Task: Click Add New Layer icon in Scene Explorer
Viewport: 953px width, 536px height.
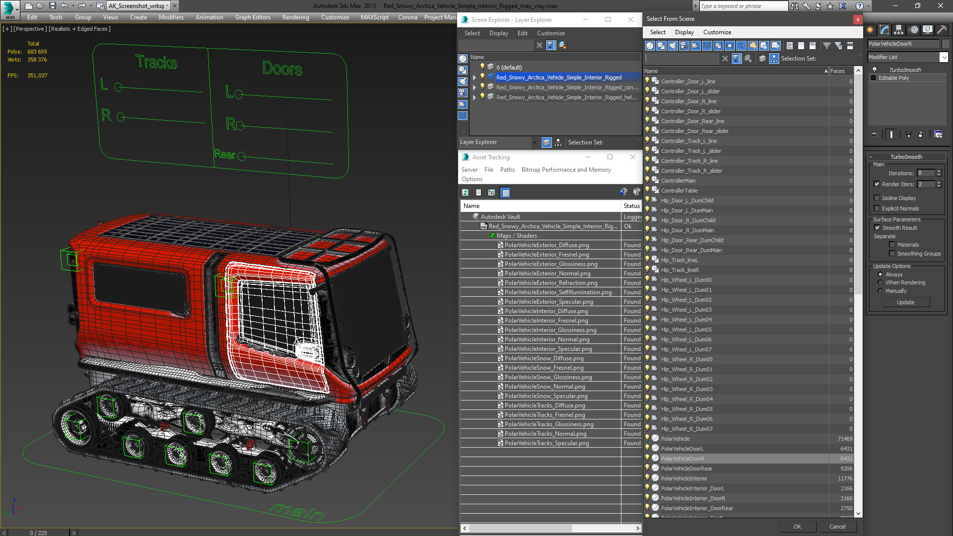Action: [x=562, y=45]
